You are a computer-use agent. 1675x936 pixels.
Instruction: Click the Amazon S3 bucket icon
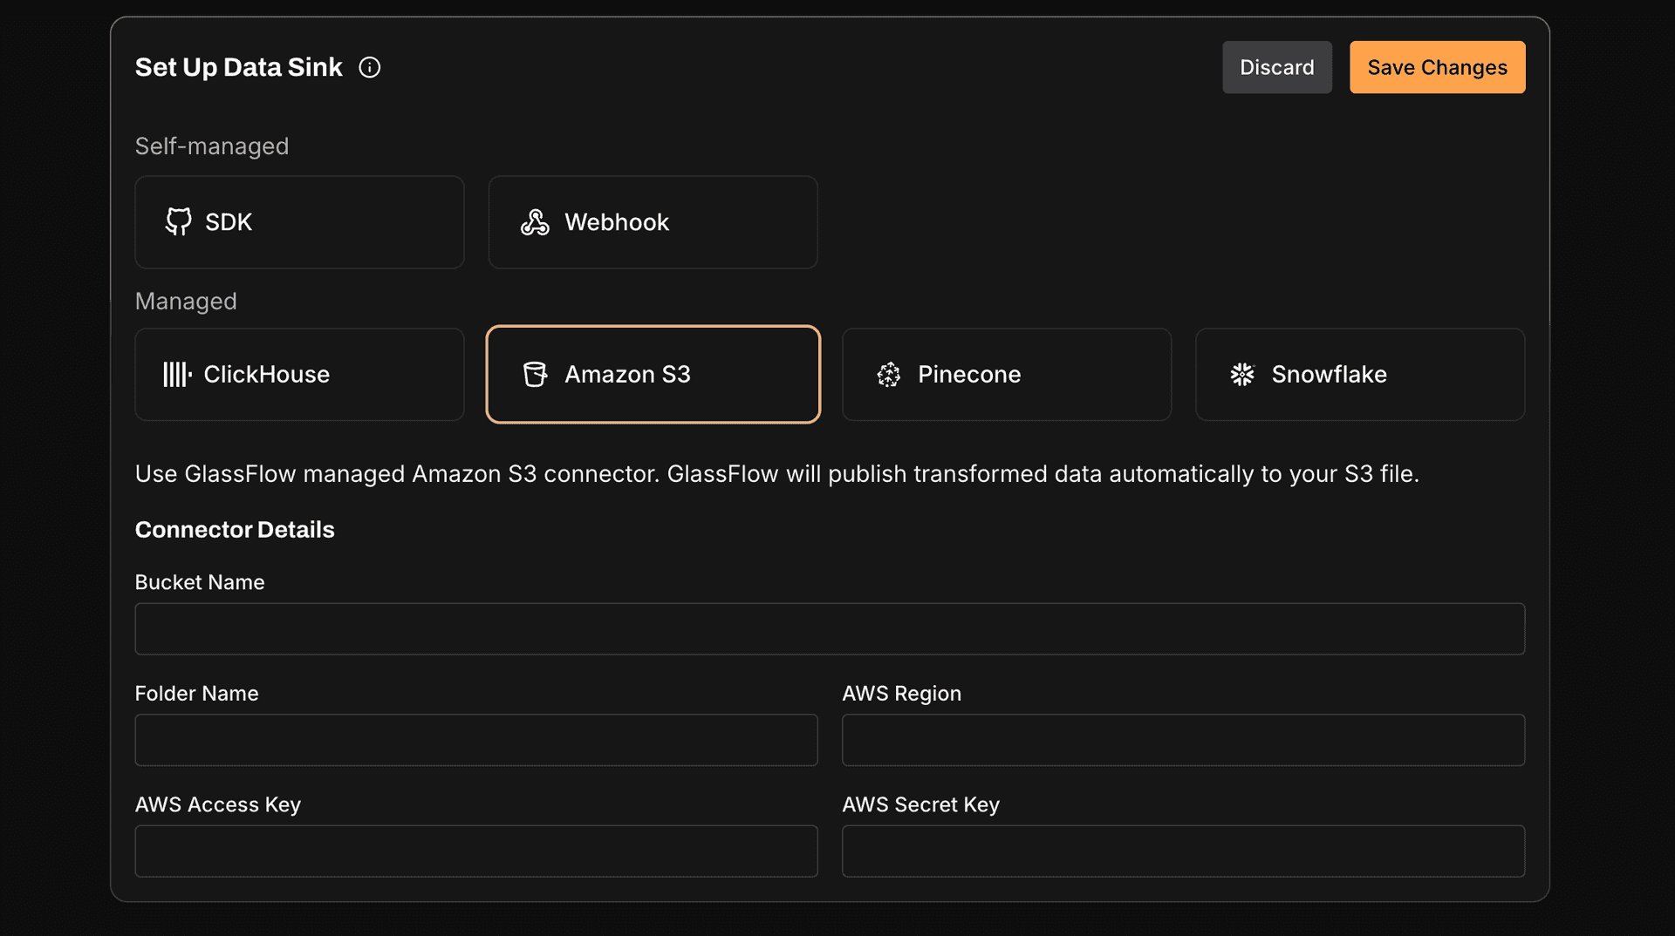[x=535, y=375]
